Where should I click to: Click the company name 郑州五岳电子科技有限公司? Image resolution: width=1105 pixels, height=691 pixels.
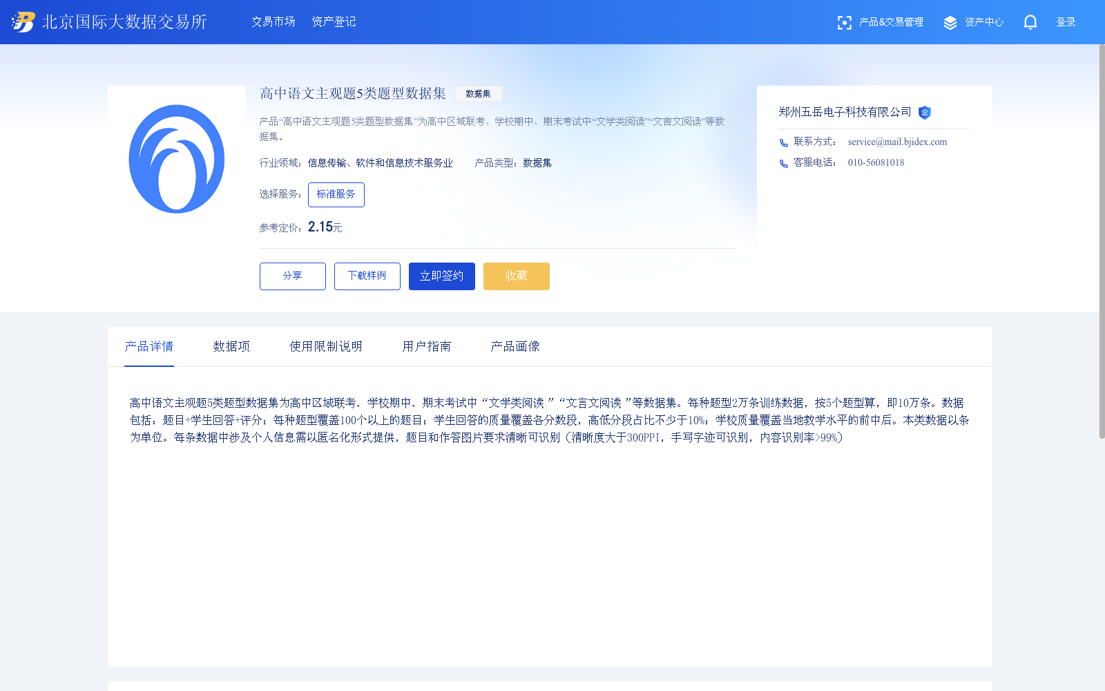click(845, 112)
